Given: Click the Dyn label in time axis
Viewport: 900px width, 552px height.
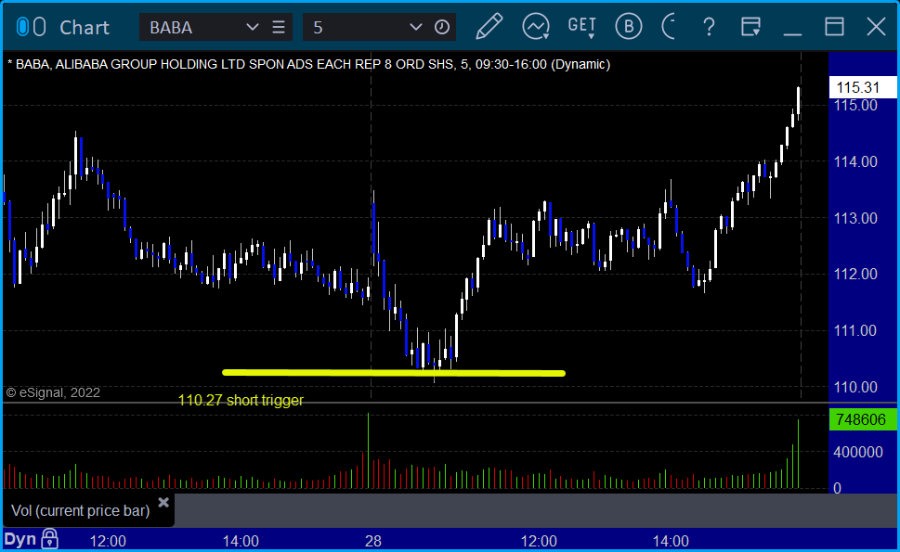Looking at the screenshot, I should tap(20, 539).
